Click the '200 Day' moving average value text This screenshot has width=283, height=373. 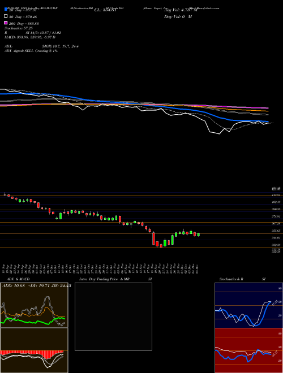[24, 24]
